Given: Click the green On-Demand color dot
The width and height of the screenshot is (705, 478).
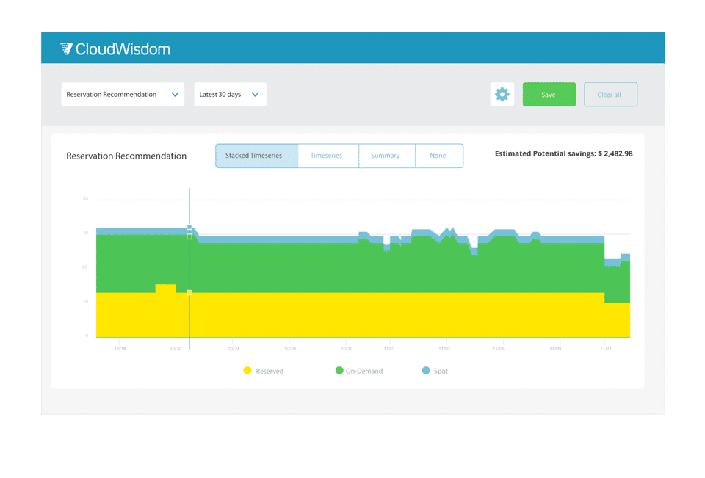Looking at the screenshot, I should (x=339, y=371).
